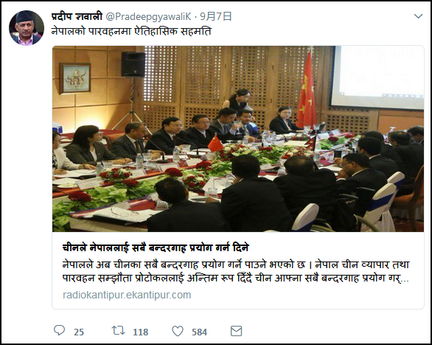View the 25 replies count
Image resolution: width=432 pixels, height=345 pixels.
click(79, 332)
